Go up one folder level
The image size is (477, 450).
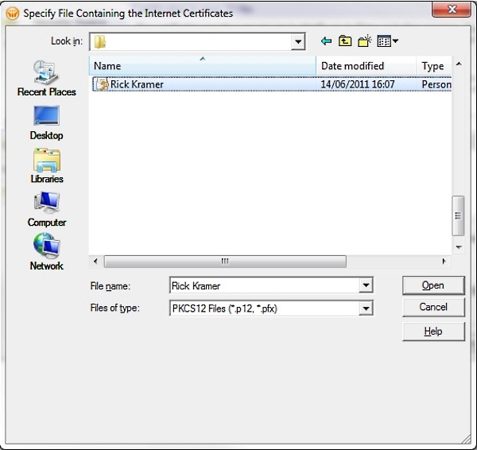(x=345, y=41)
